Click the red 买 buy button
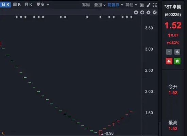The image size is (187, 136). 169,61
